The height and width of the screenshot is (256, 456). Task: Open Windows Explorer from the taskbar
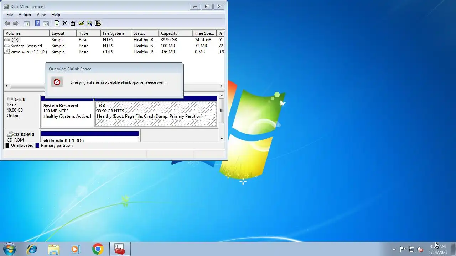(54, 249)
